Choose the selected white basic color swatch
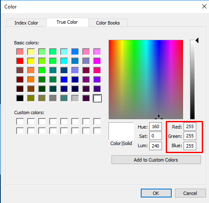Image resolution: width=209 pixels, height=203 pixels. click(x=97, y=98)
